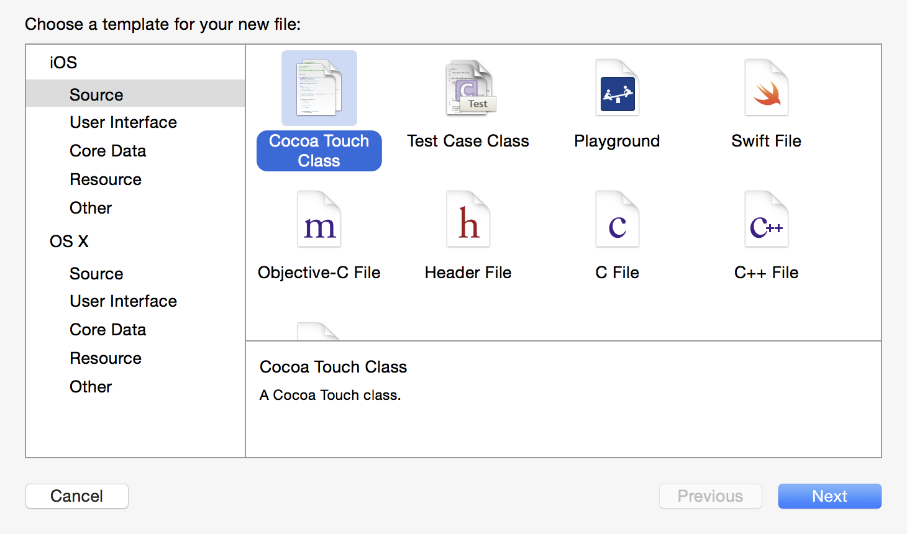This screenshot has height=534, width=907.
Task: Open User Interface under OS X
Action: point(135,301)
